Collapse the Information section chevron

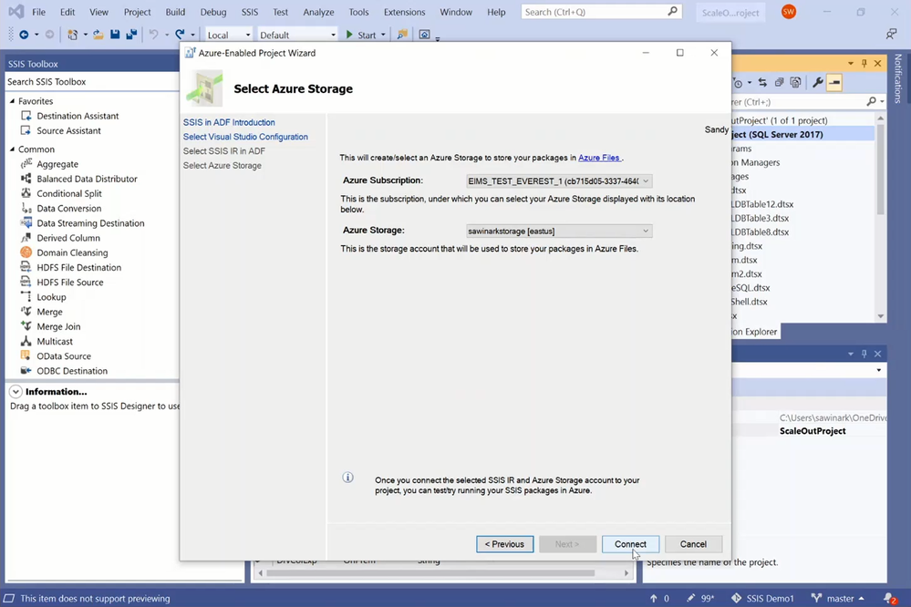(16, 392)
